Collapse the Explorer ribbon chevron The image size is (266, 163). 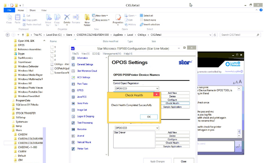pyautogui.click(x=256, y=10)
